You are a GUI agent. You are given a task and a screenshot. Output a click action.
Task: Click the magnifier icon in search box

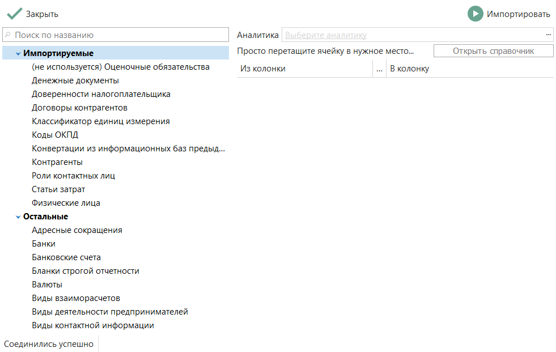coord(9,35)
